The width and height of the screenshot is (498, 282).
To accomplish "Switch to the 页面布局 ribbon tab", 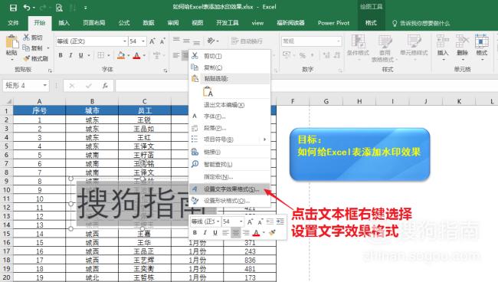I will [94, 23].
